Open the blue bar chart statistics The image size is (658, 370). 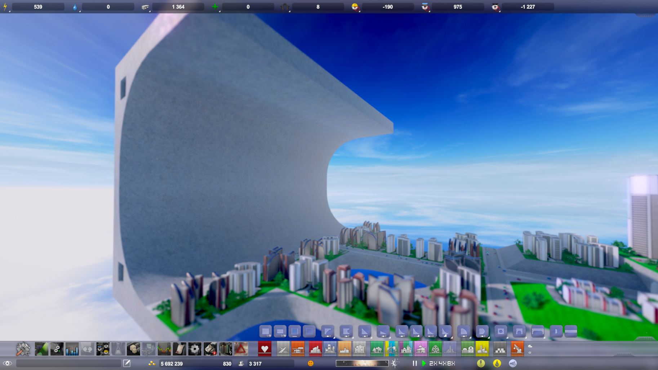(72, 349)
